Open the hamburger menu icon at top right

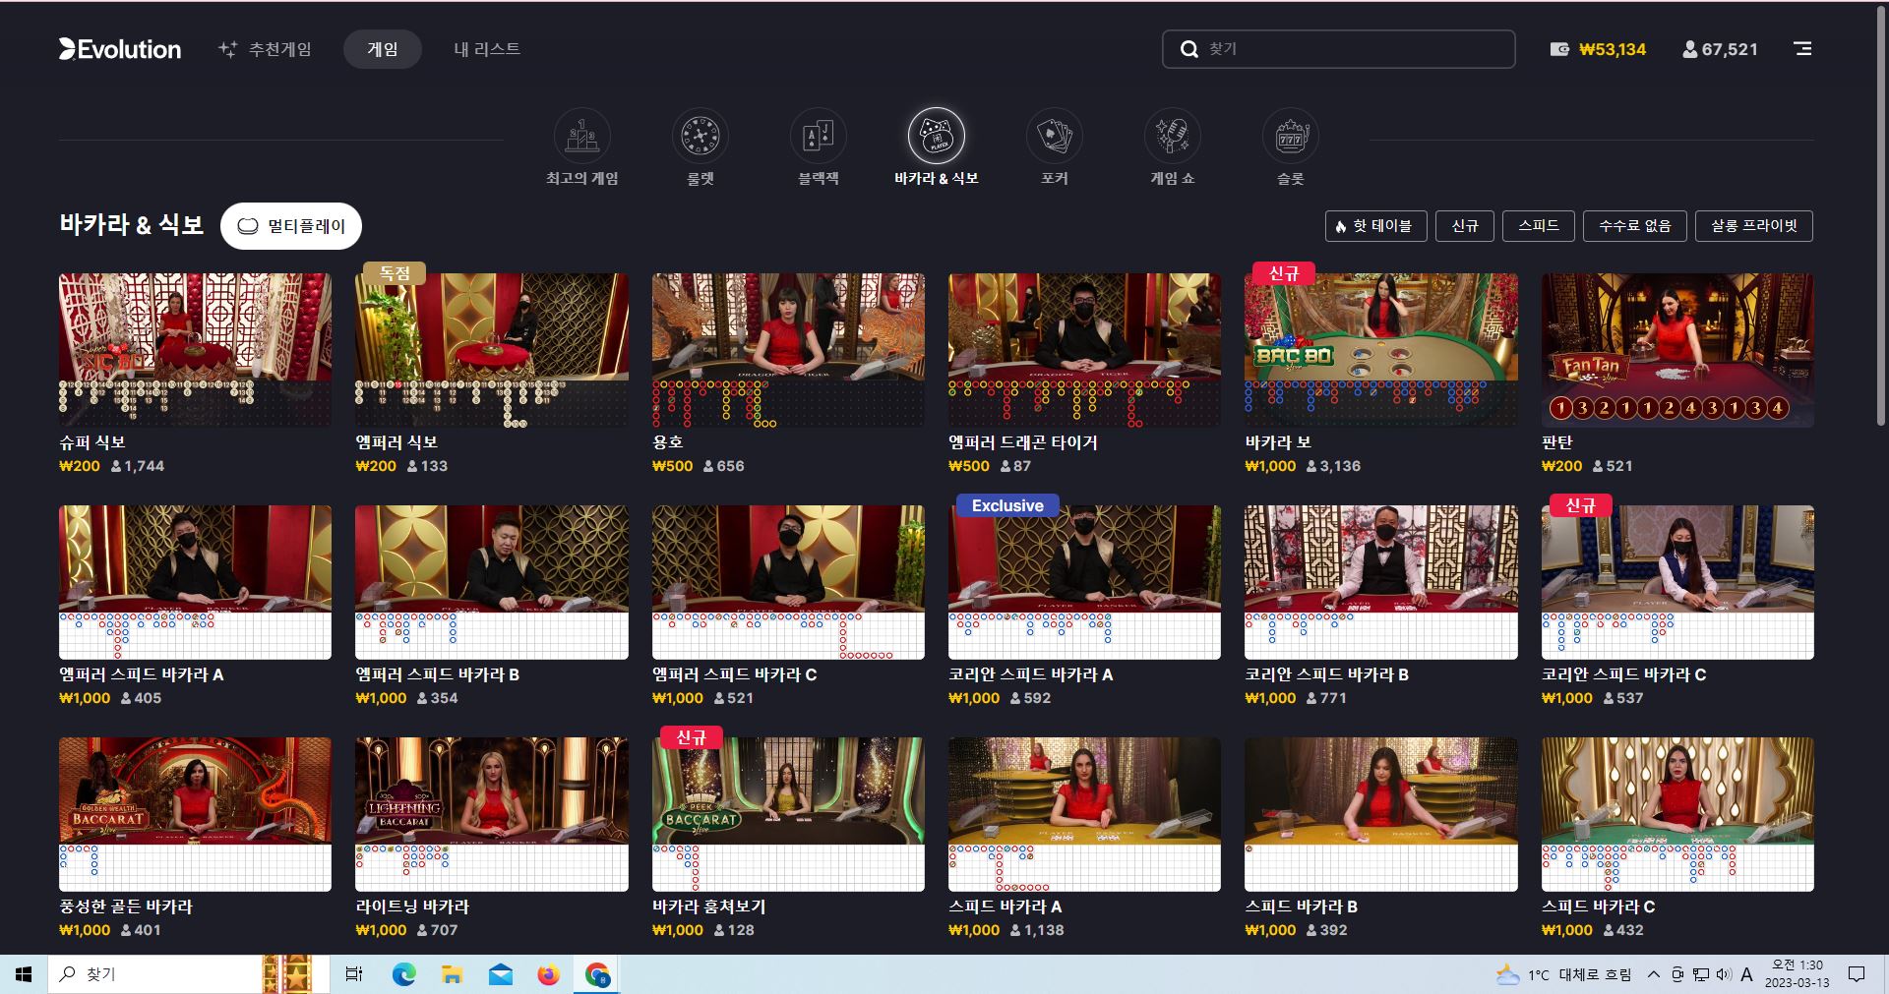click(x=1802, y=48)
